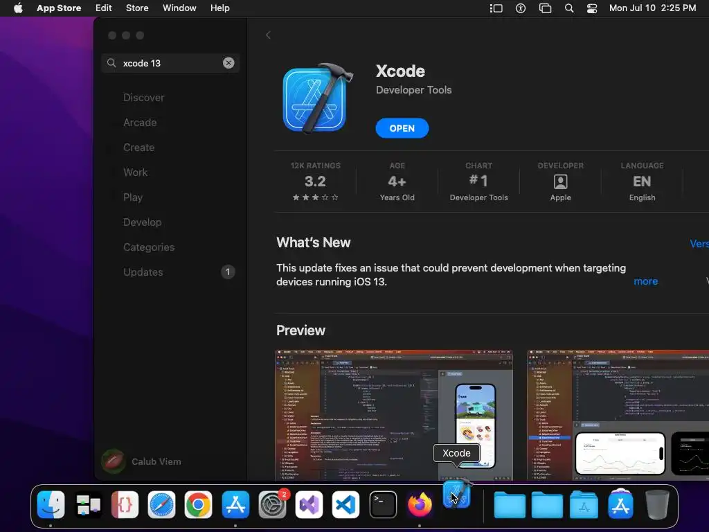
Task: Open first Xcode preview screenshot
Action: point(394,415)
